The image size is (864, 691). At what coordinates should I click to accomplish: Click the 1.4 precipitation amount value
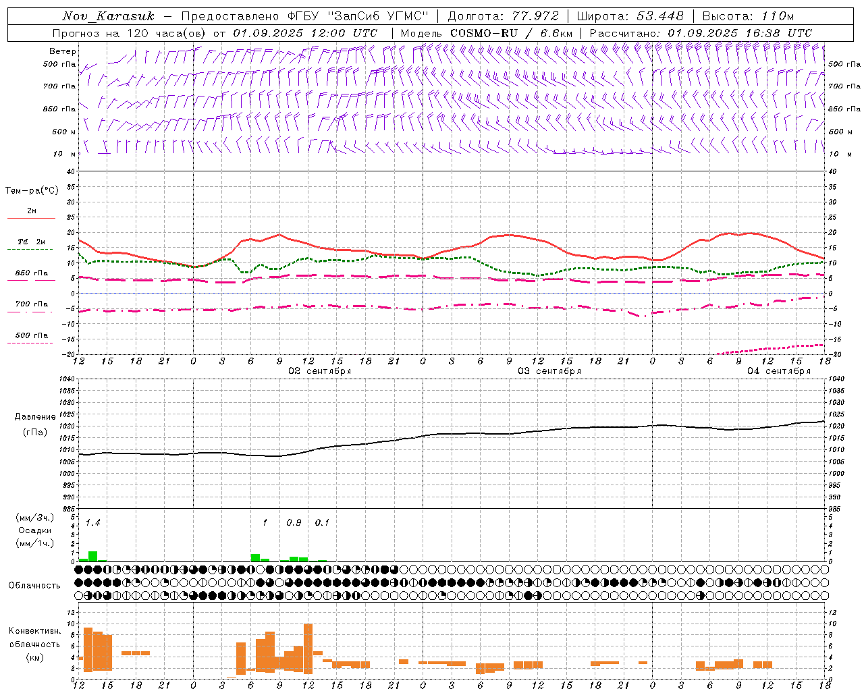[93, 522]
